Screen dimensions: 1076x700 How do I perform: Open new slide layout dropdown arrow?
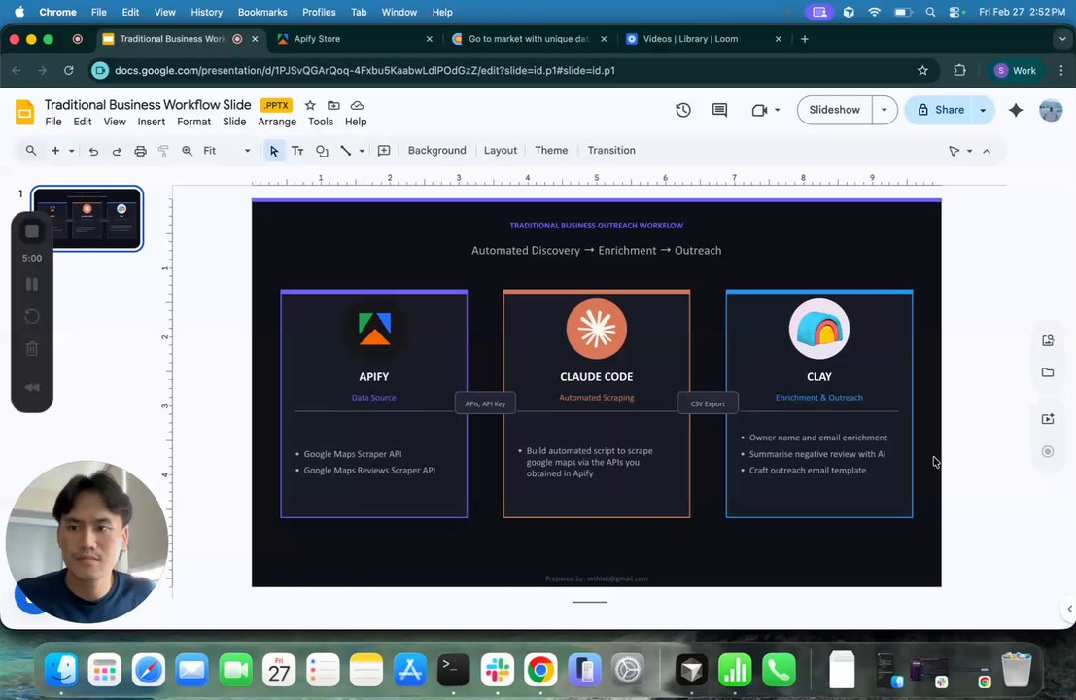[71, 151]
